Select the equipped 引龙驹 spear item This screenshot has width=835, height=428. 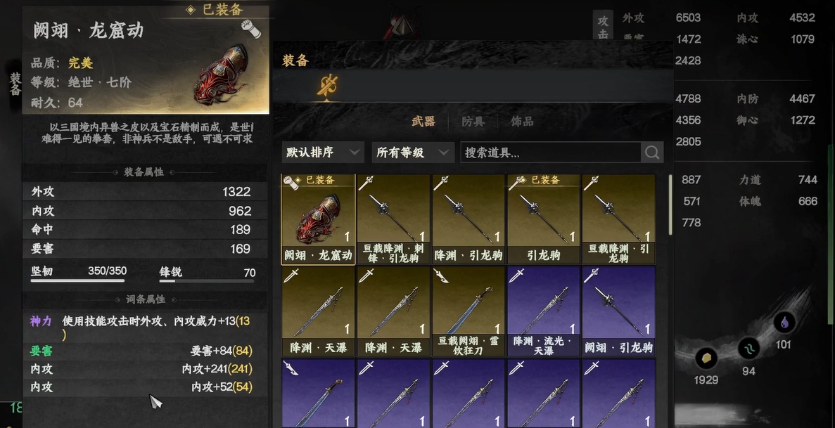[544, 219]
